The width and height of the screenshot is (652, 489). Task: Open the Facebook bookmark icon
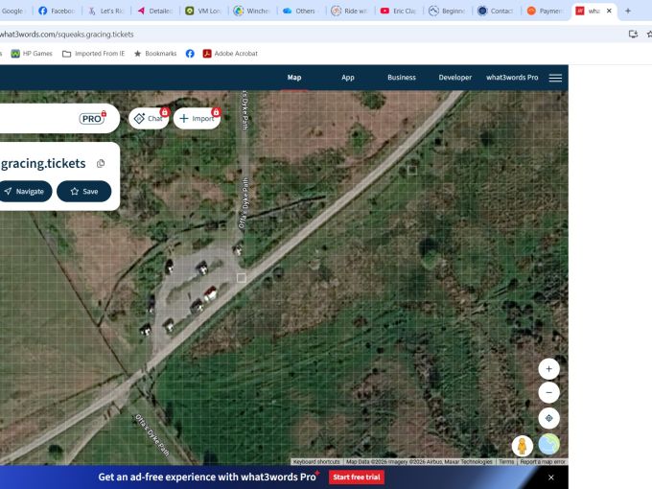(x=190, y=54)
